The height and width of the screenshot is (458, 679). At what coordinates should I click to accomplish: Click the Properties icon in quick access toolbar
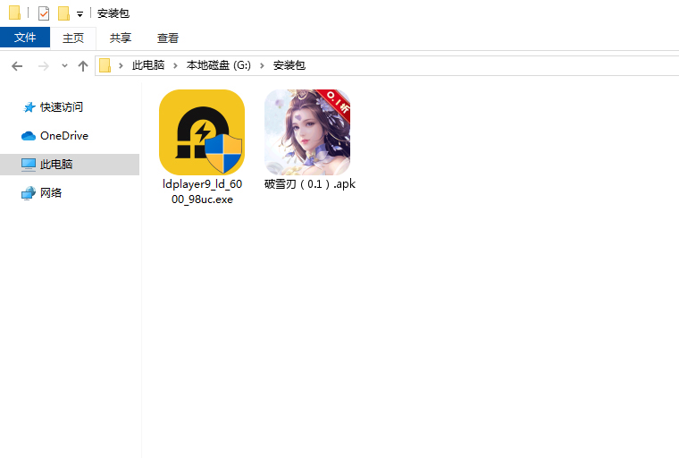tap(44, 13)
